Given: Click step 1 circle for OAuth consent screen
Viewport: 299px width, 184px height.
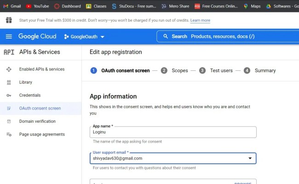Looking at the screenshot, I should tap(94, 70).
